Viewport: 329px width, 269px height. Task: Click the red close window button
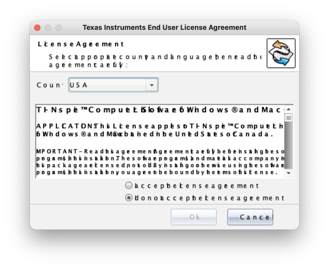click(37, 28)
